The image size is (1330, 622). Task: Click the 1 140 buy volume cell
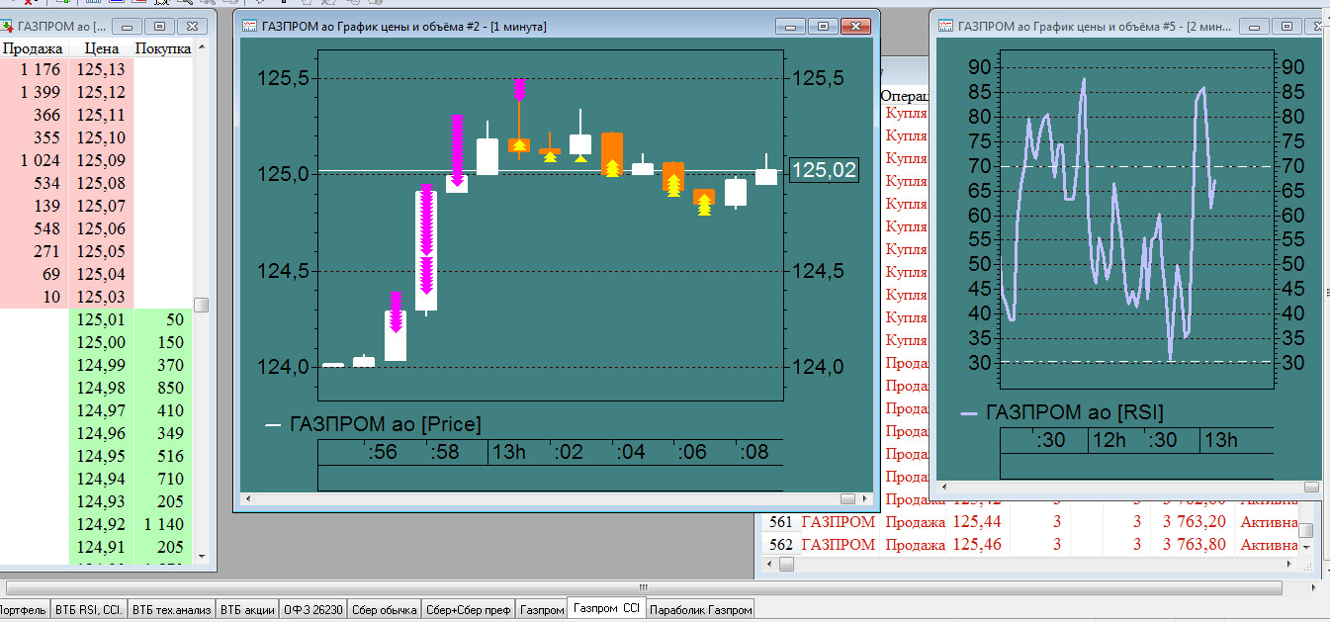pos(162,524)
